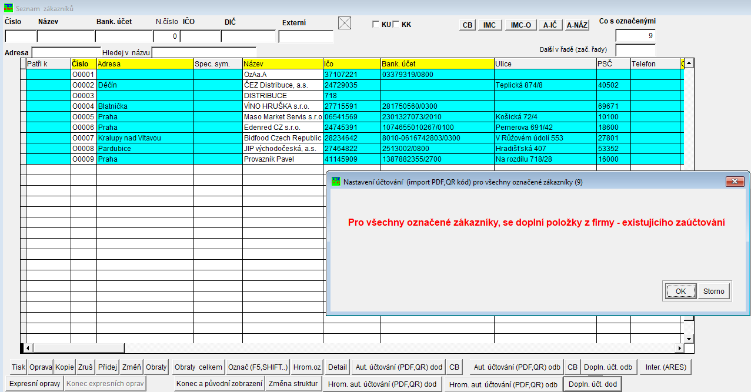Image resolution: width=751 pixels, height=392 pixels.
Task: Click the IMC button
Action: (x=489, y=25)
